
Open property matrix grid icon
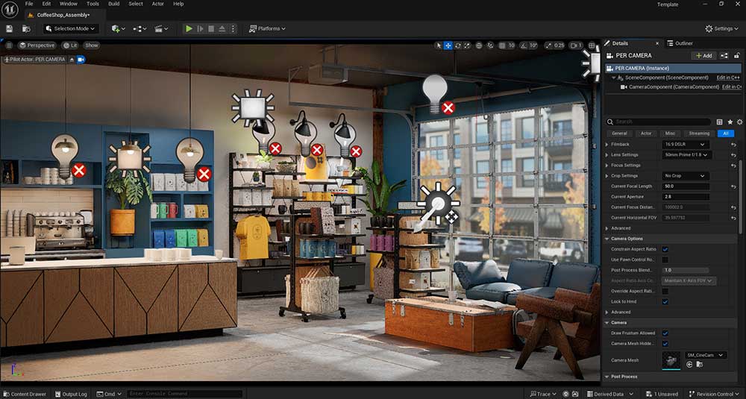[719, 122]
